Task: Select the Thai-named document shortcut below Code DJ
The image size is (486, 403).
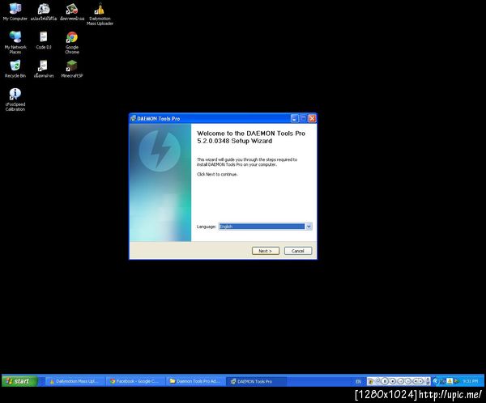Action: 44,69
